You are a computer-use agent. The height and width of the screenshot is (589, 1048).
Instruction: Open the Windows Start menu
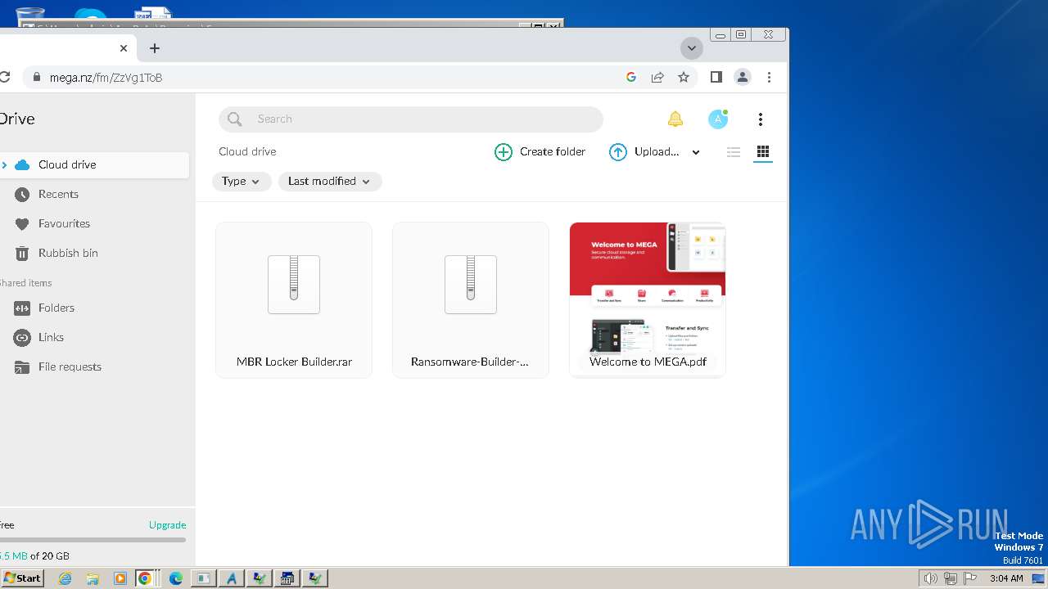click(22, 578)
